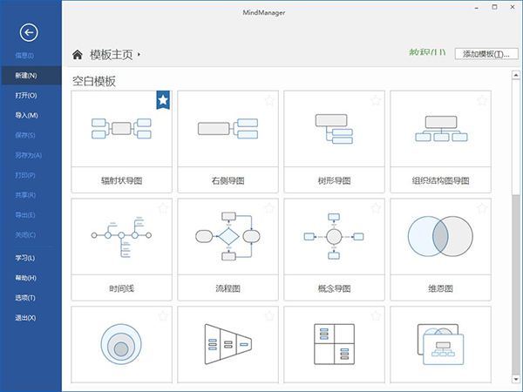The height and width of the screenshot is (392, 523).
Task: Favorite the 时间线 template star
Action: 163,208
